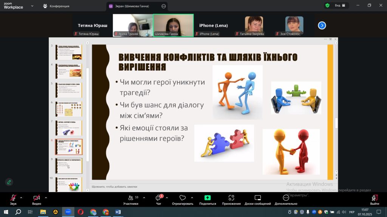Image resolution: width=387 pixels, height=217 pixels.
Task: Show next participants with blue arrow
Action: point(322,25)
